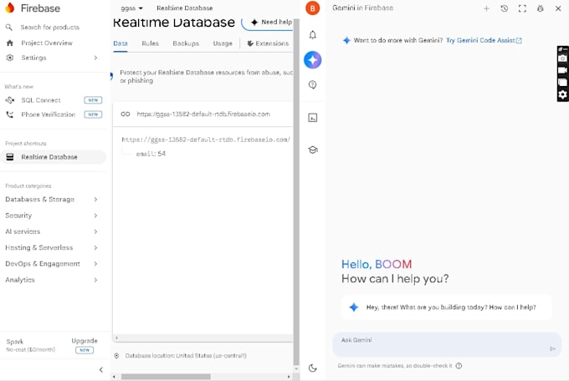Open the learning graduation cap icon
Viewport: 569px width, 381px height.
point(313,150)
